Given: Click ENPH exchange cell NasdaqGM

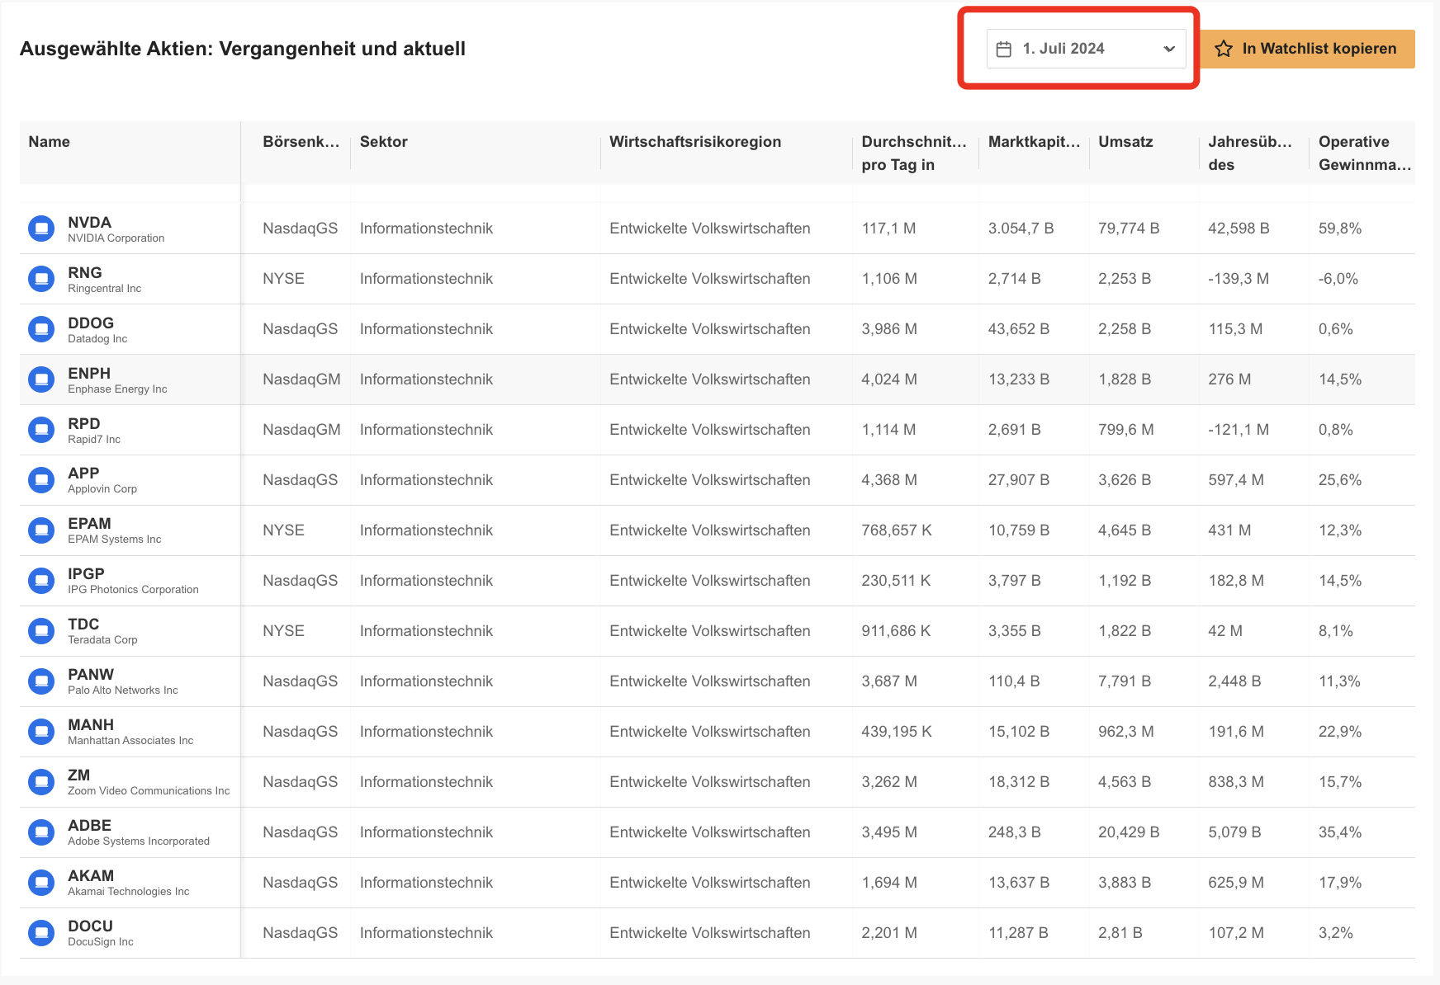Looking at the screenshot, I should coord(301,379).
